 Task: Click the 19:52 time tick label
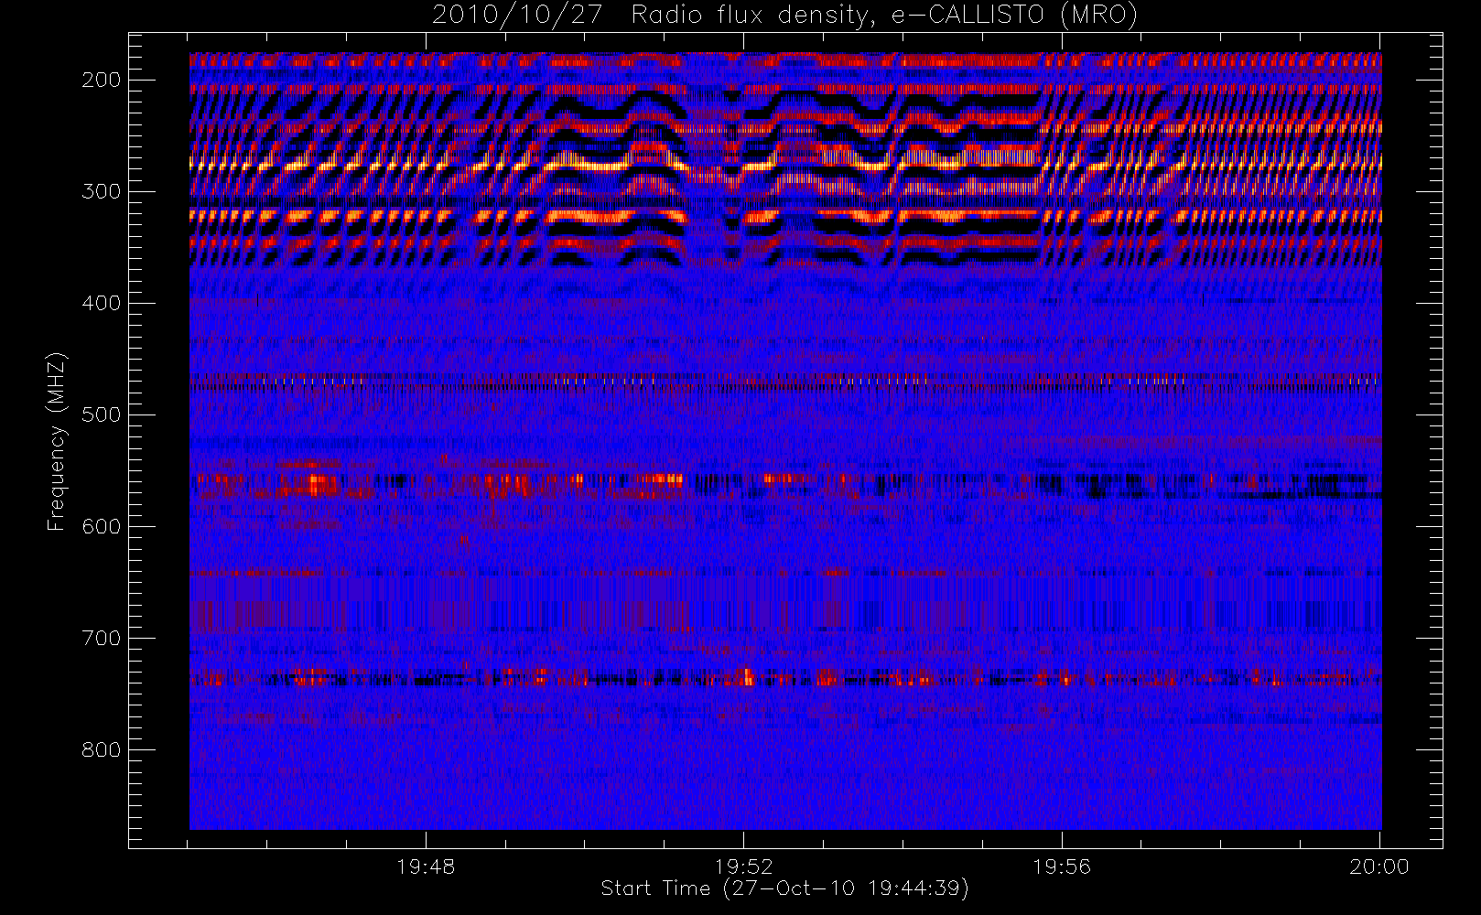744,867
